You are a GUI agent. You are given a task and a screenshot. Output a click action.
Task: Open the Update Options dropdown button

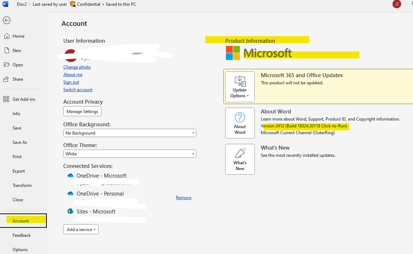click(240, 87)
